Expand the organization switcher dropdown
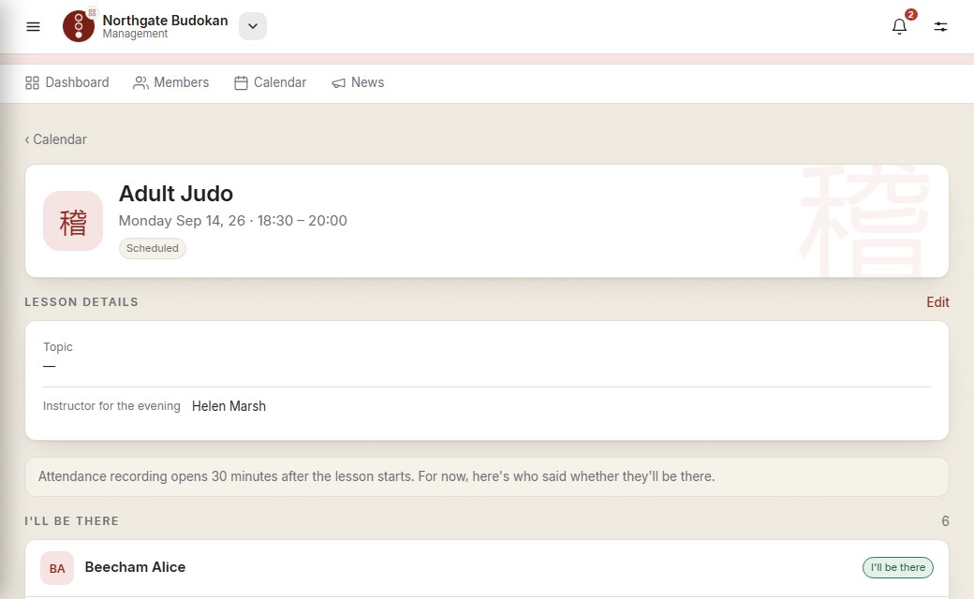This screenshot has height=599, width=974. (253, 26)
